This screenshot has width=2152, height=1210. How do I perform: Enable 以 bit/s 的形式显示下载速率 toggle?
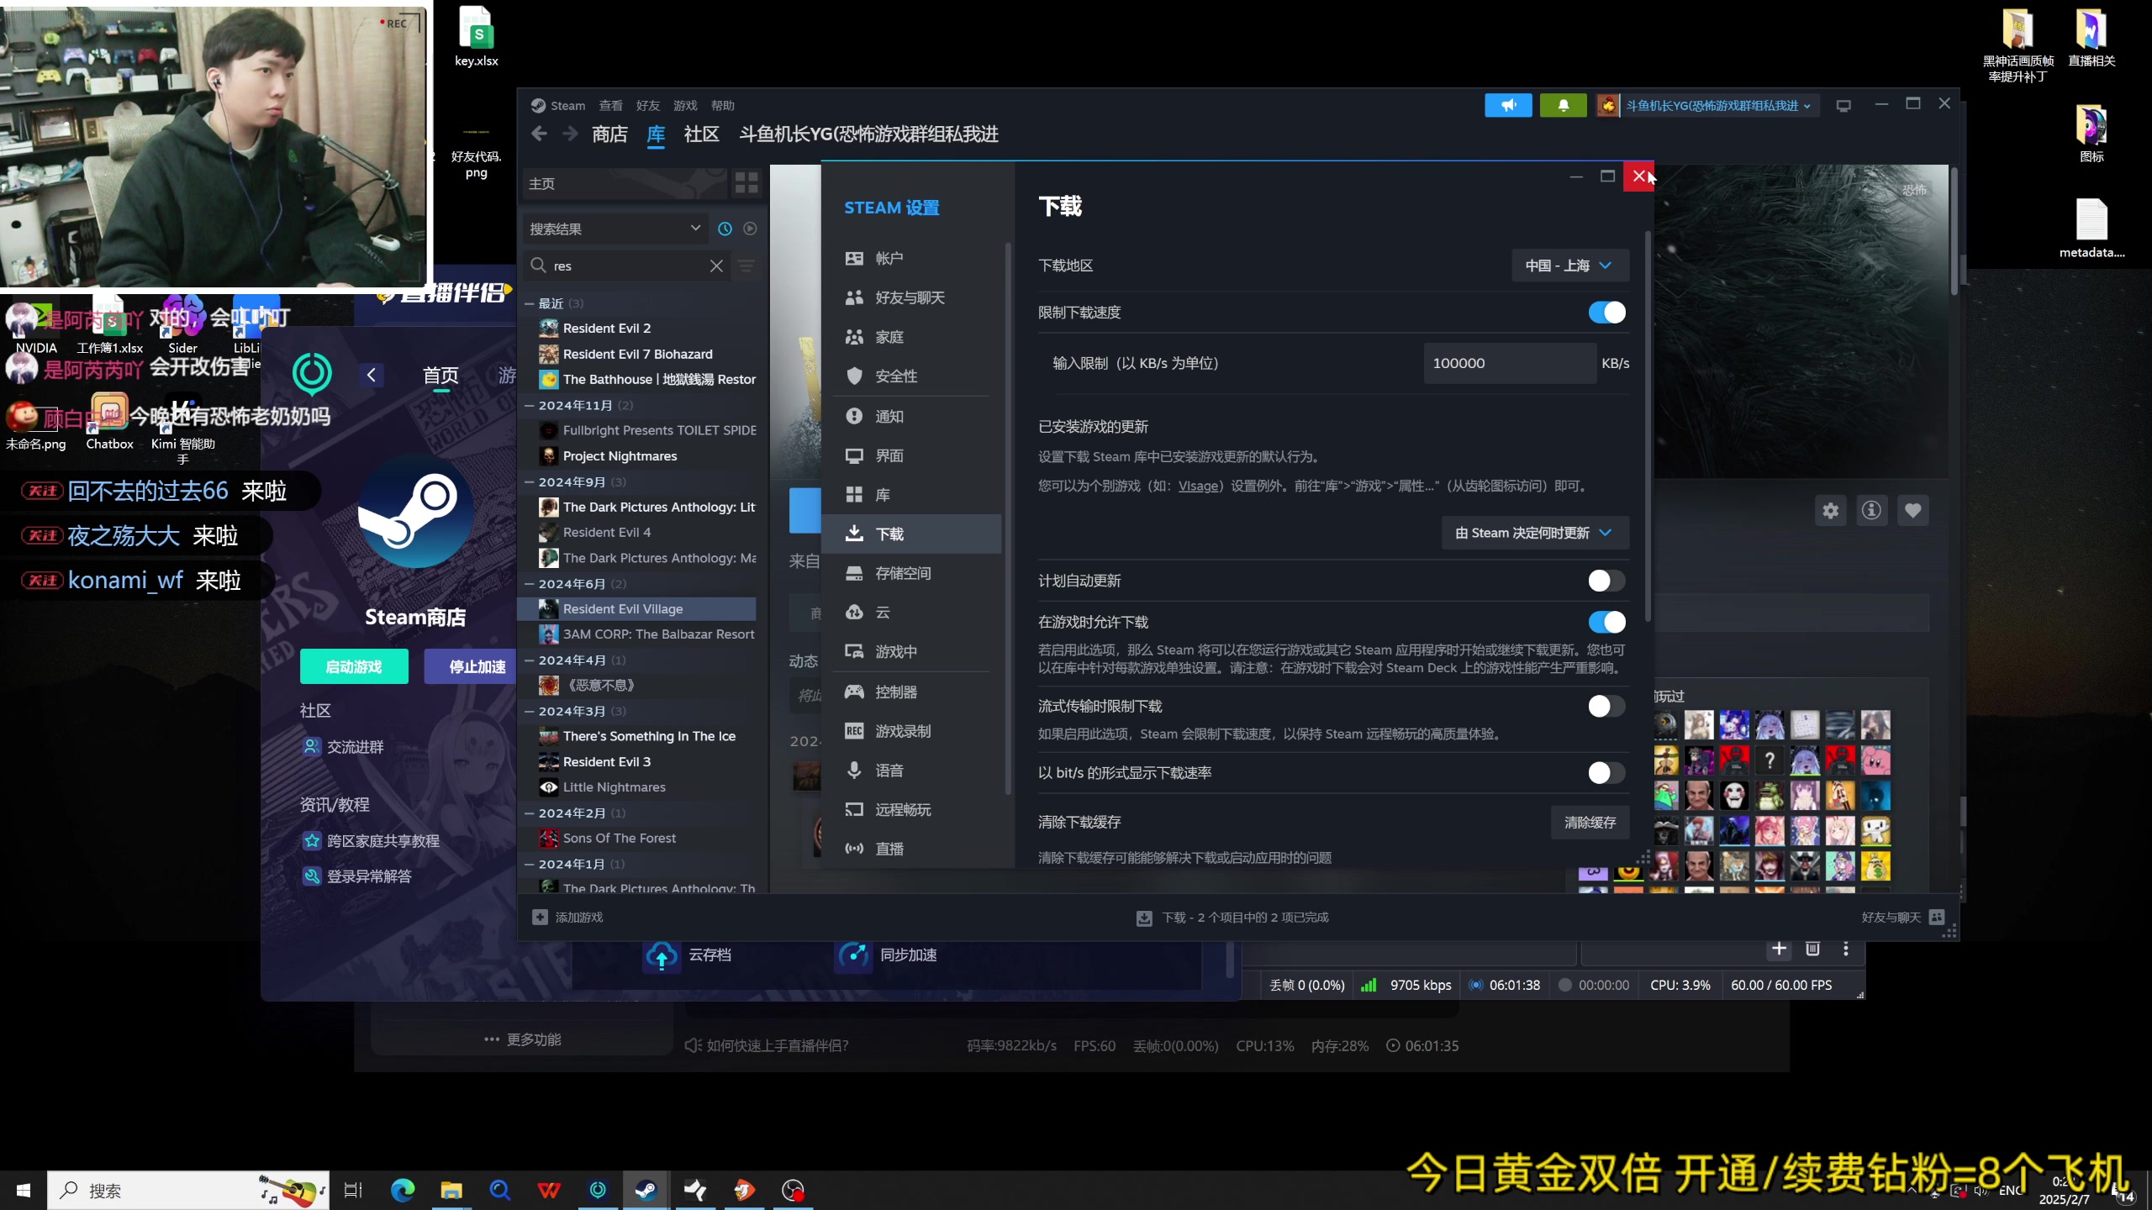pyautogui.click(x=1606, y=772)
